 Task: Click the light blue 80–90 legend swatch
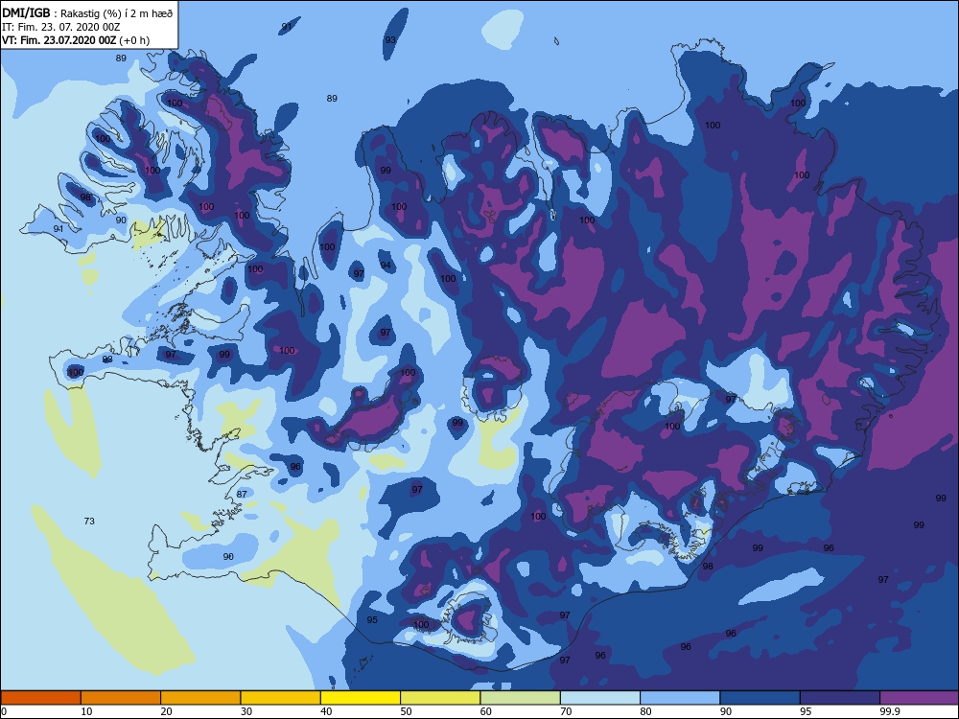click(x=680, y=698)
